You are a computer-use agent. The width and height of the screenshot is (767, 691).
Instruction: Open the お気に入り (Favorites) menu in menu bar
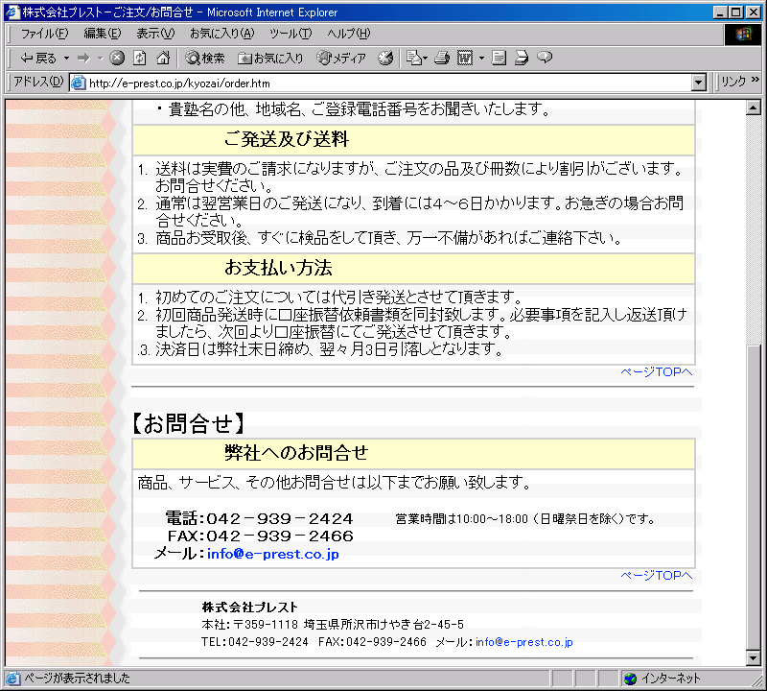pyautogui.click(x=222, y=34)
